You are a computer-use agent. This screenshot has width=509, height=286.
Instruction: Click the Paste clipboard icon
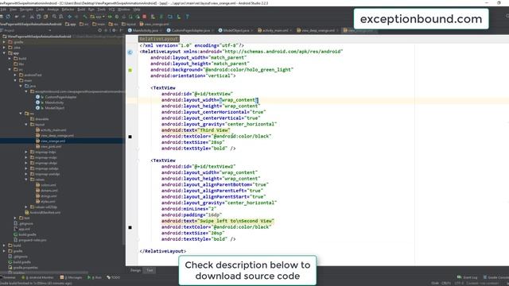46,17
